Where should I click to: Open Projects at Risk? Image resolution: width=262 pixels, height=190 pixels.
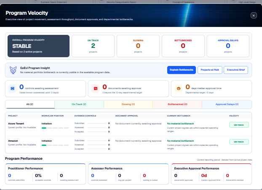pyautogui.click(x=210, y=70)
